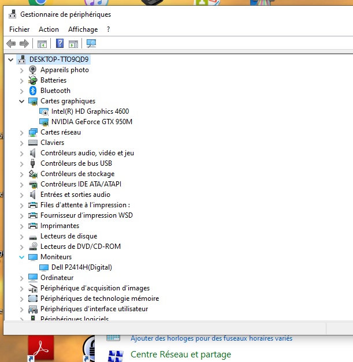Open Help via blue question mark icon
This screenshot has height=362, width=353.
[60, 43]
